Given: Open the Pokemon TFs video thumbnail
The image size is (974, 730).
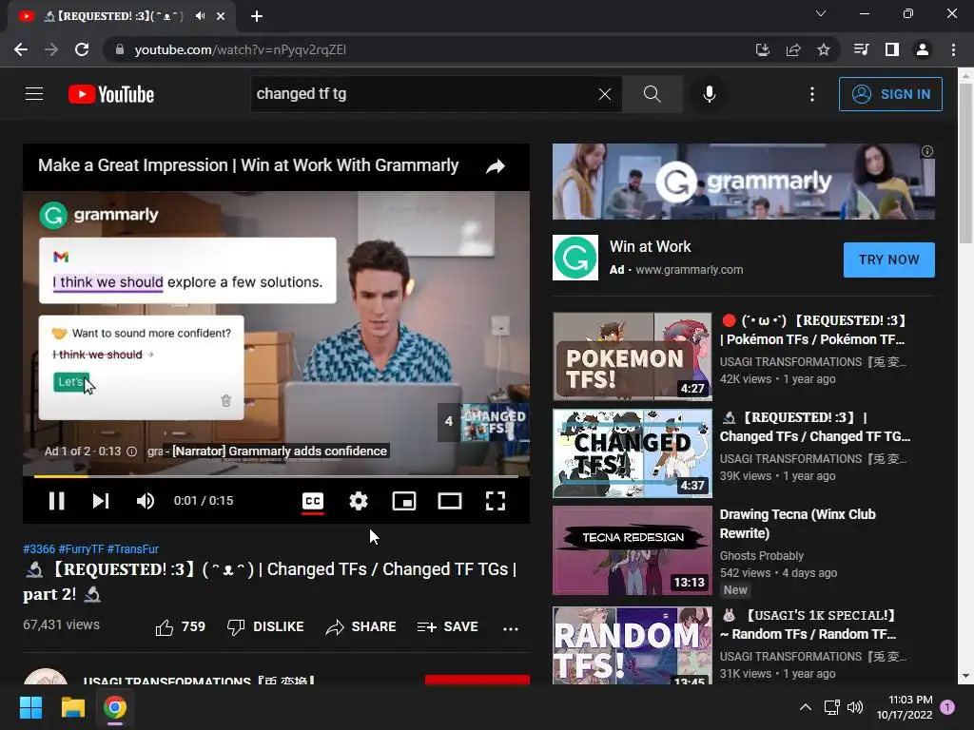Looking at the screenshot, I should (633, 357).
